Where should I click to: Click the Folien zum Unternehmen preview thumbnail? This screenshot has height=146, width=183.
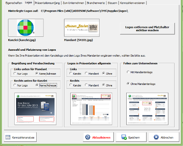point(147,109)
